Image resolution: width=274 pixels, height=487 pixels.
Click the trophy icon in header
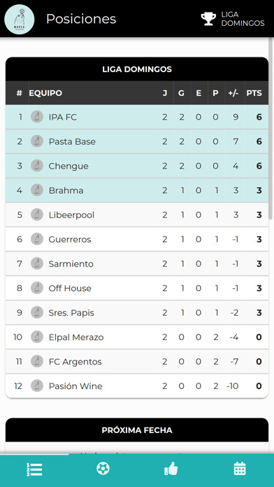click(x=208, y=19)
